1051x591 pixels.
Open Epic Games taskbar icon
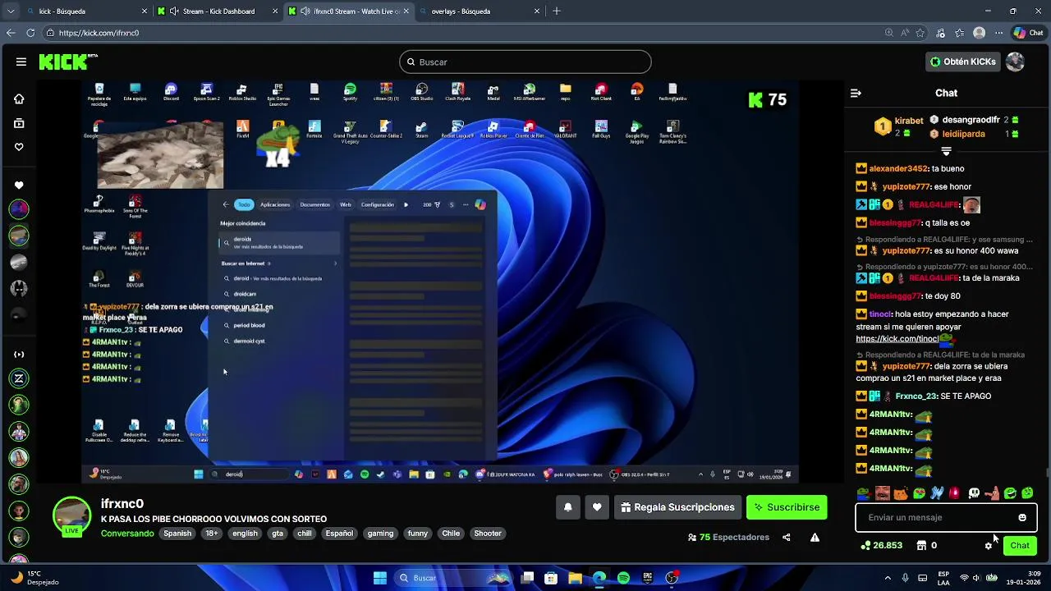tap(648, 578)
